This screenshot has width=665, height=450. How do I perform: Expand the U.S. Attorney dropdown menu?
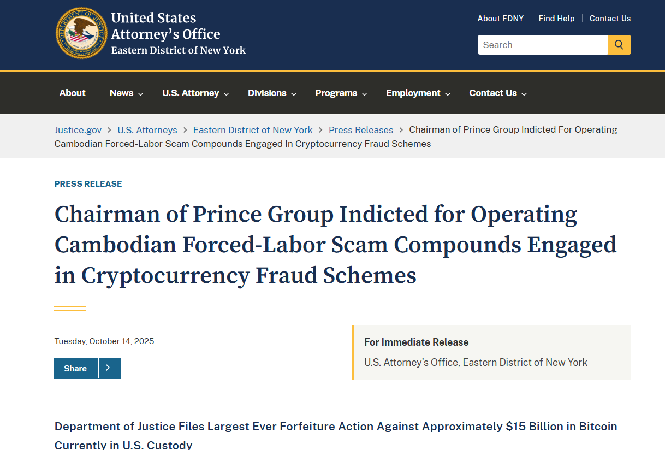[x=195, y=93]
